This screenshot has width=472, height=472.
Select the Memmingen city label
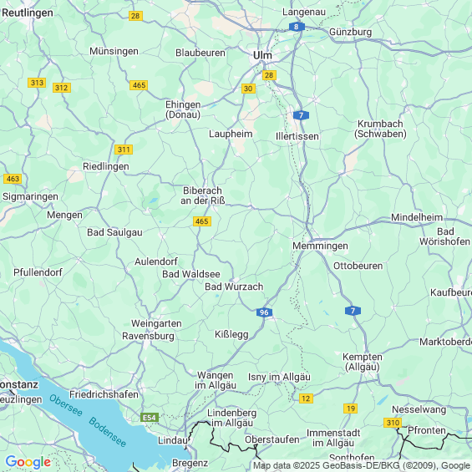(x=320, y=246)
